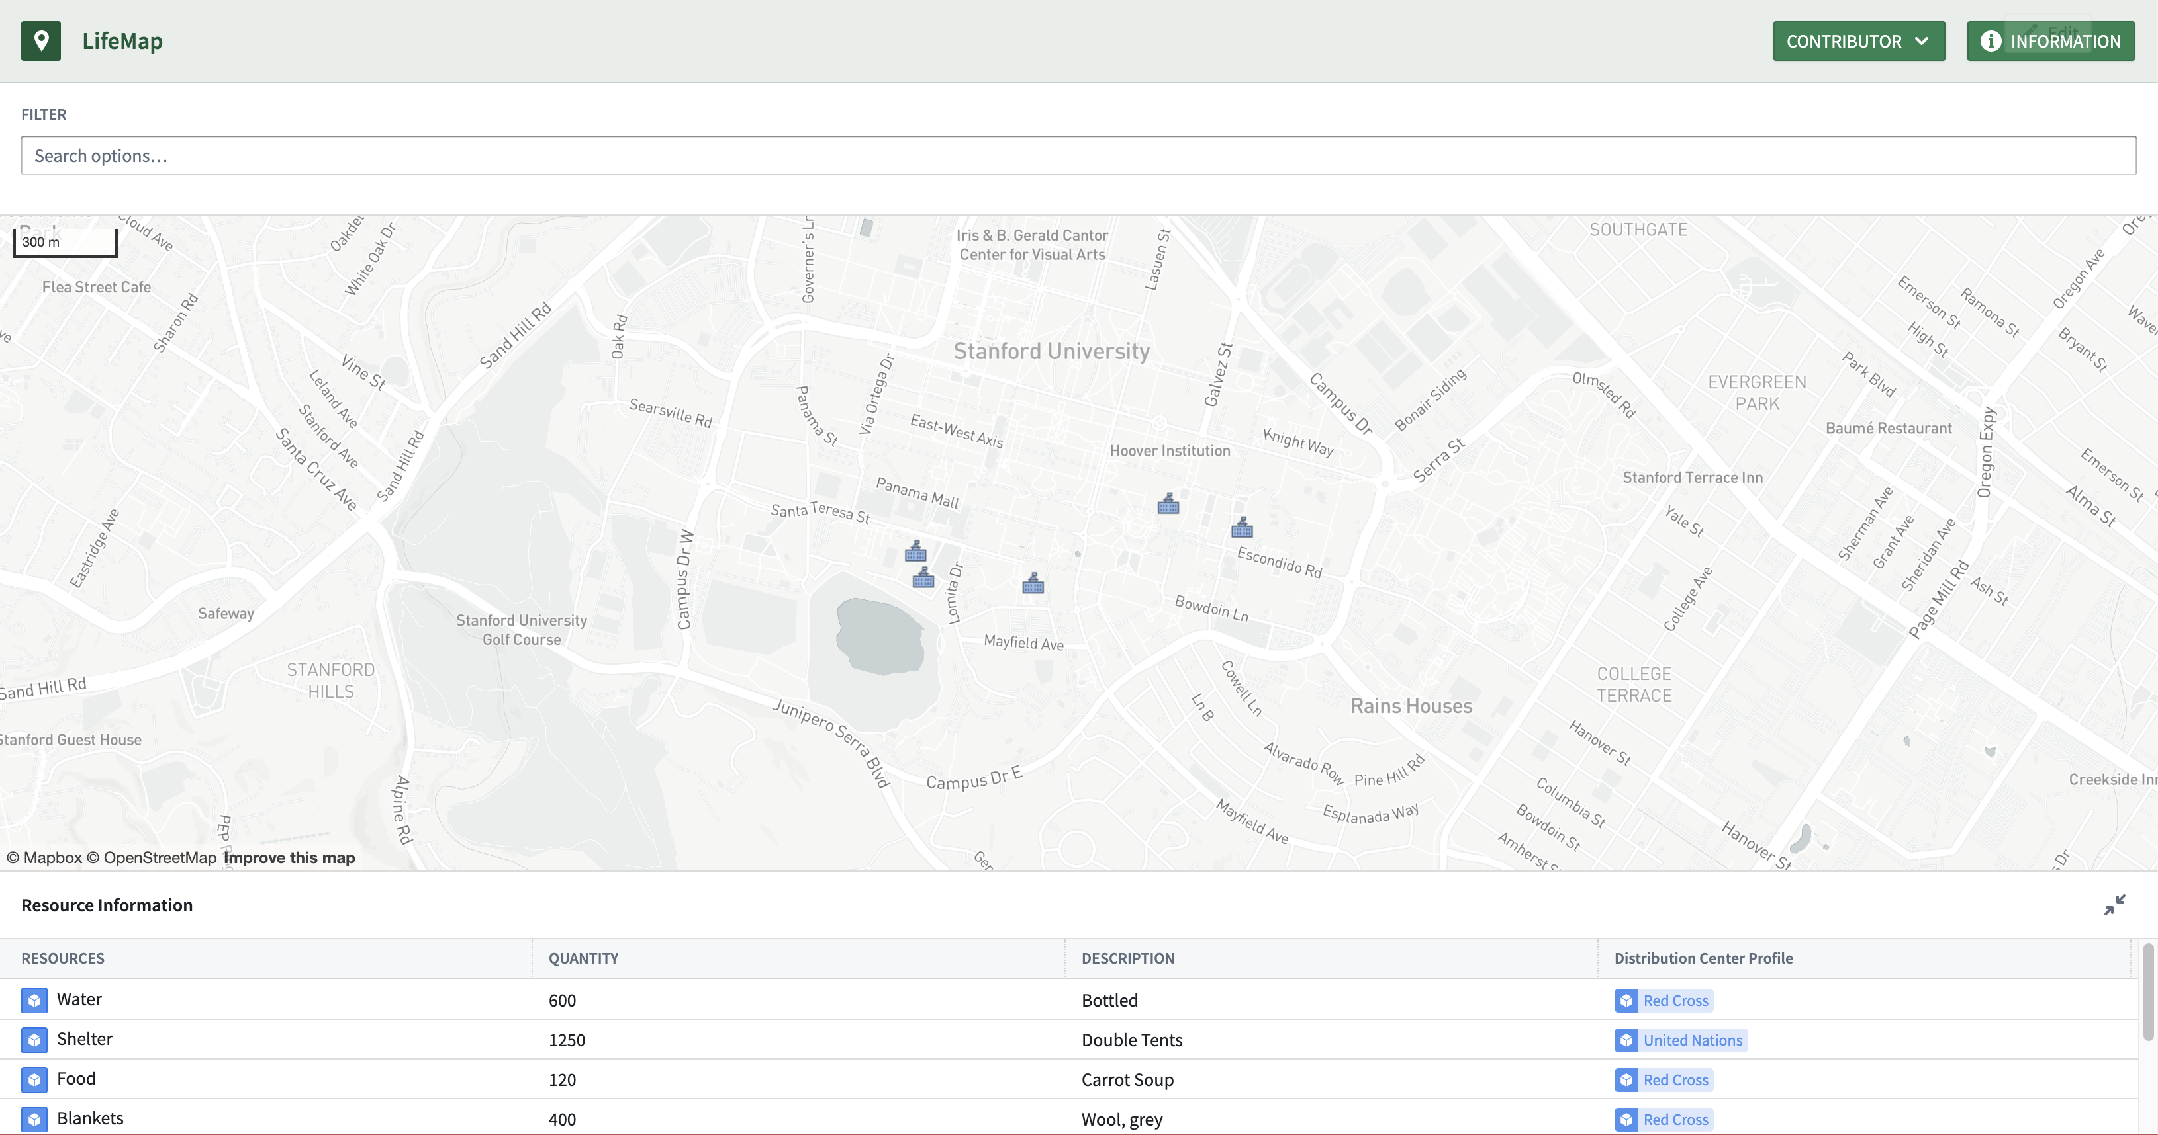Image resolution: width=2158 pixels, height=1135 pixels.
Task: Select the building marker near Hoover Institution
Action: 1168,503
